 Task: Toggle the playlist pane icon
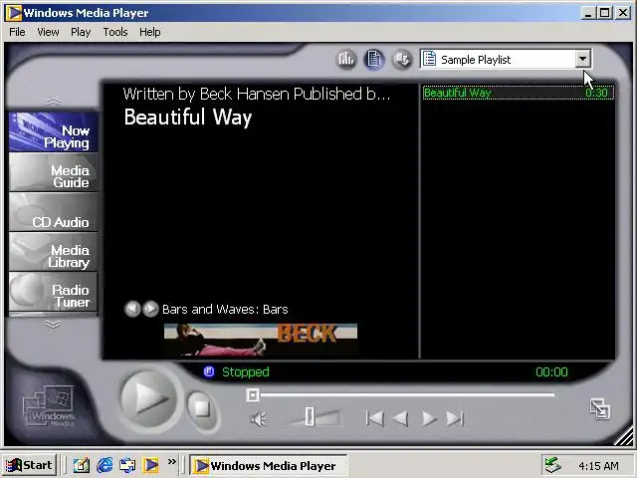[374, 60]
